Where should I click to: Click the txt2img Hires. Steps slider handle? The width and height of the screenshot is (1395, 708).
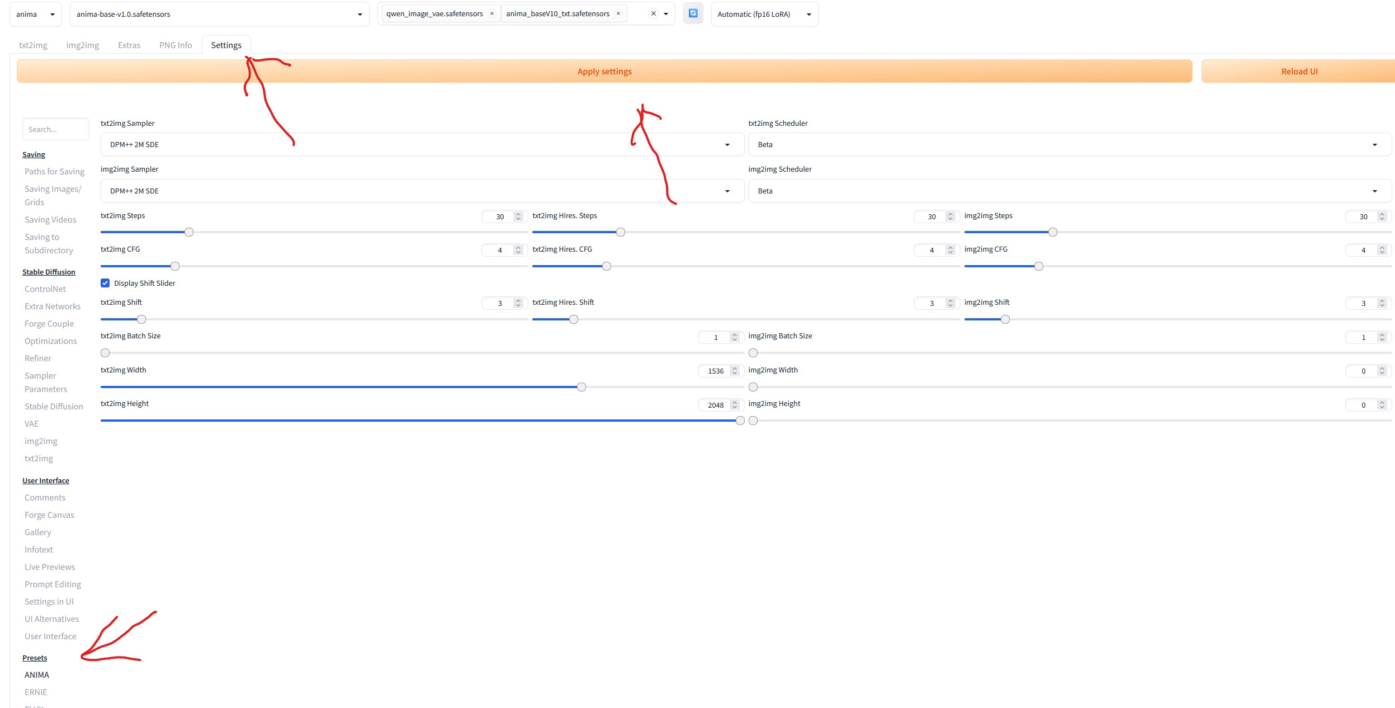(621, 232)
